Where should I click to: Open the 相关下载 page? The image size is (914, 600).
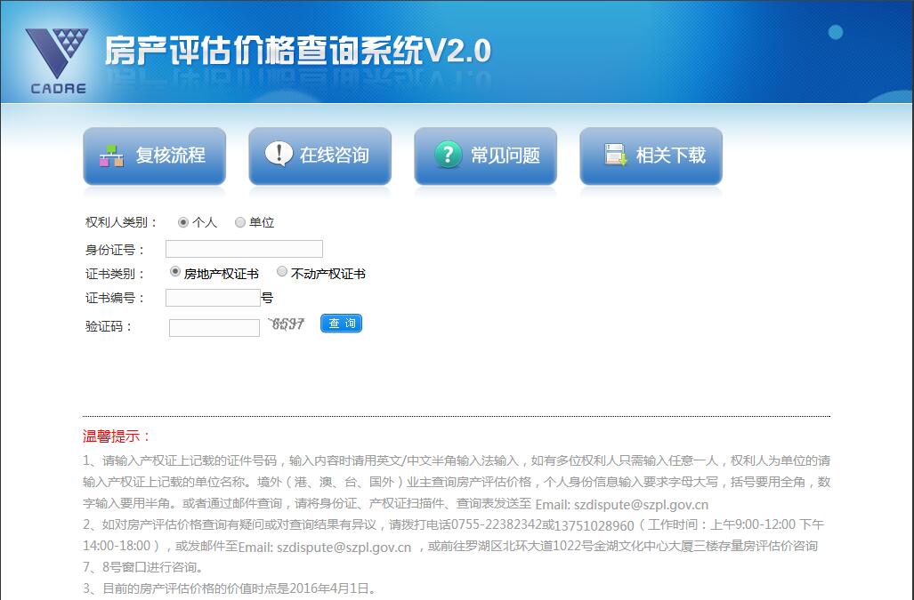[651, 155]
